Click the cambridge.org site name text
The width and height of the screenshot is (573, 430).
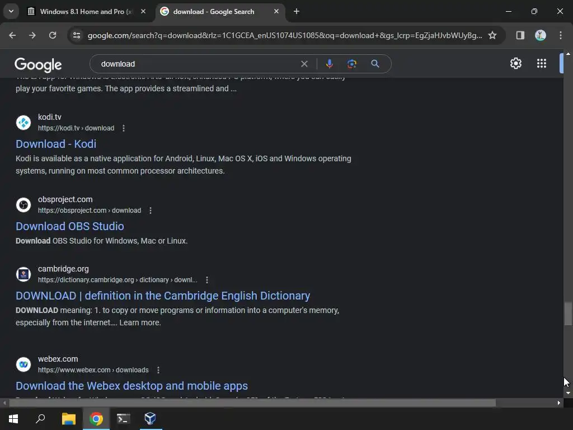(x=63, y=269)
